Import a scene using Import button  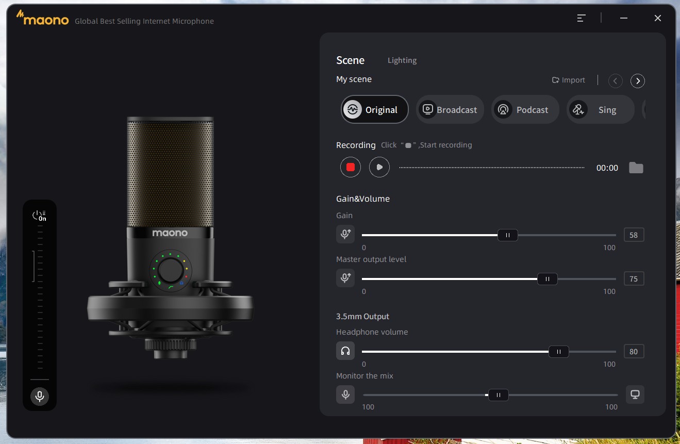tap(569, 80)
